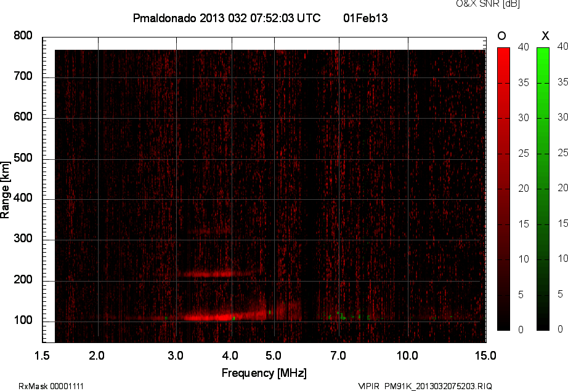Click the green X-mode color bar

pyautogui.click(x=543, y=189)
